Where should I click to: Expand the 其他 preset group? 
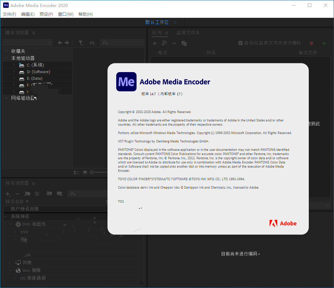pyautogui.click(x=9, y=262)
